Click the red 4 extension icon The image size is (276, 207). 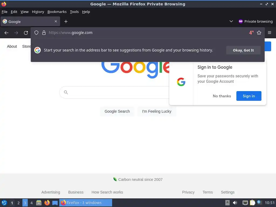(251, 33)
